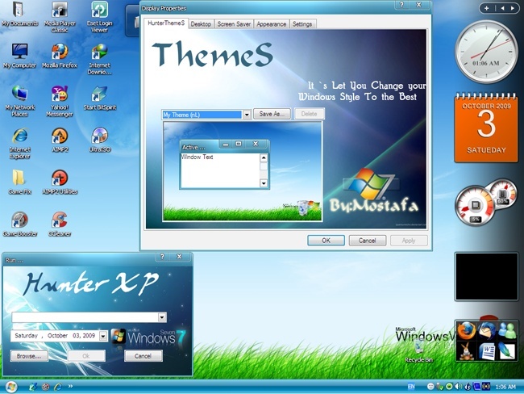Viewport: 524px width, 394px height.
Task: Click sidebar next page arrow
Action: pyautogui.click(x=512, y=8)
